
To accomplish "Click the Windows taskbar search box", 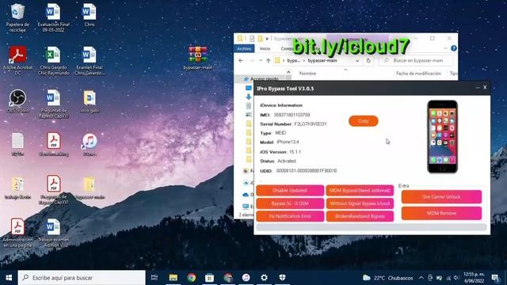I will click(x=82, y=278).
